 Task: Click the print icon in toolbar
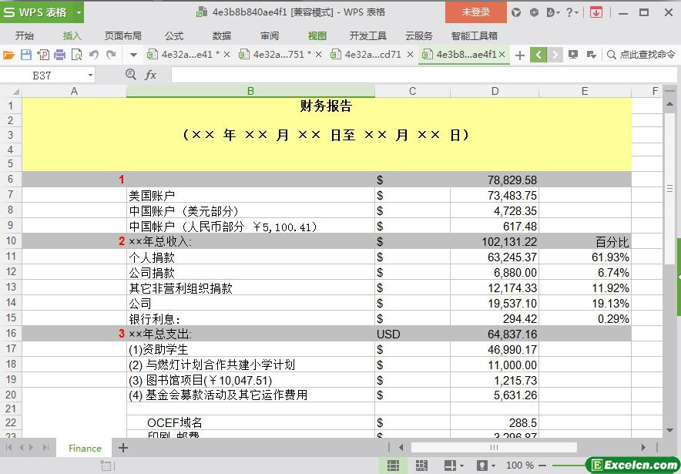[60, 55]
